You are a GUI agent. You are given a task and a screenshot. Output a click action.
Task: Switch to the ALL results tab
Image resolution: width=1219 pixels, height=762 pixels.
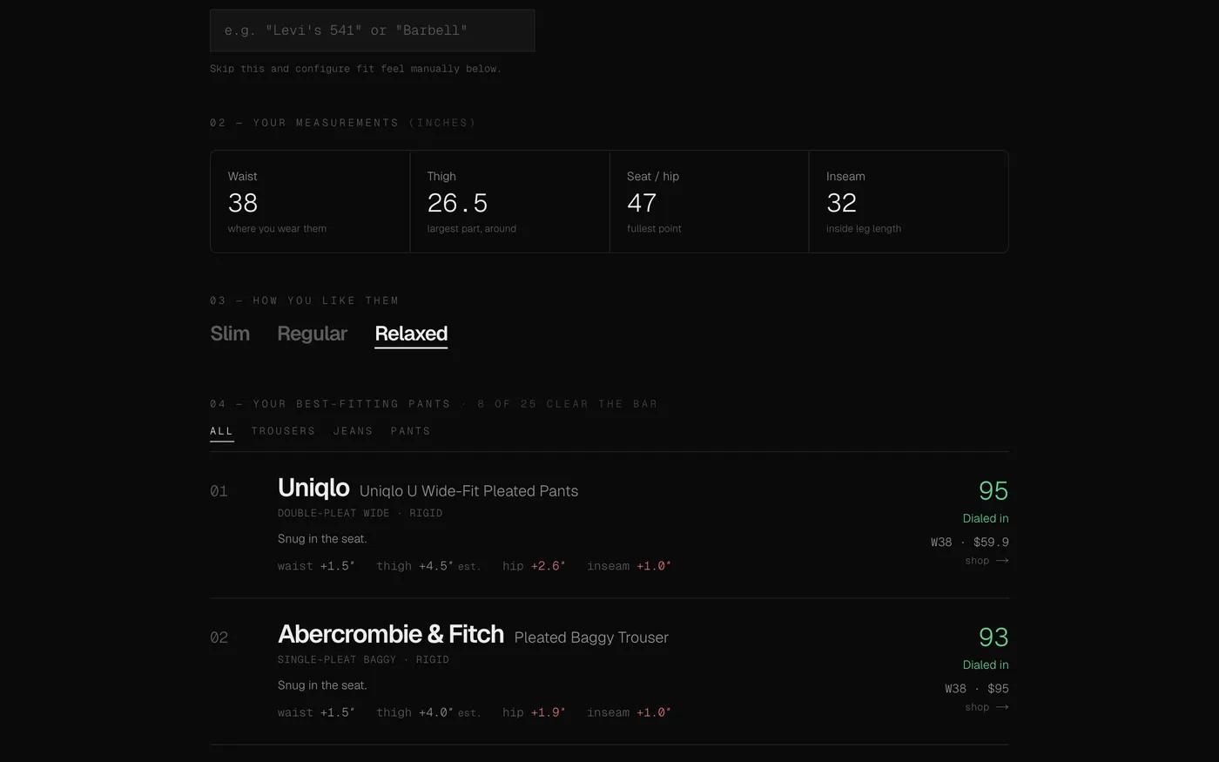point(222,431)
